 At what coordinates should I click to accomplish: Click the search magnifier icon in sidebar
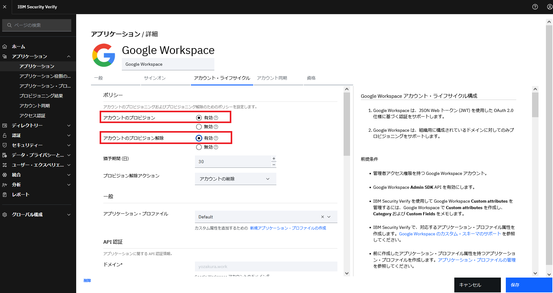pyautogui.click(x=10, y=25)
